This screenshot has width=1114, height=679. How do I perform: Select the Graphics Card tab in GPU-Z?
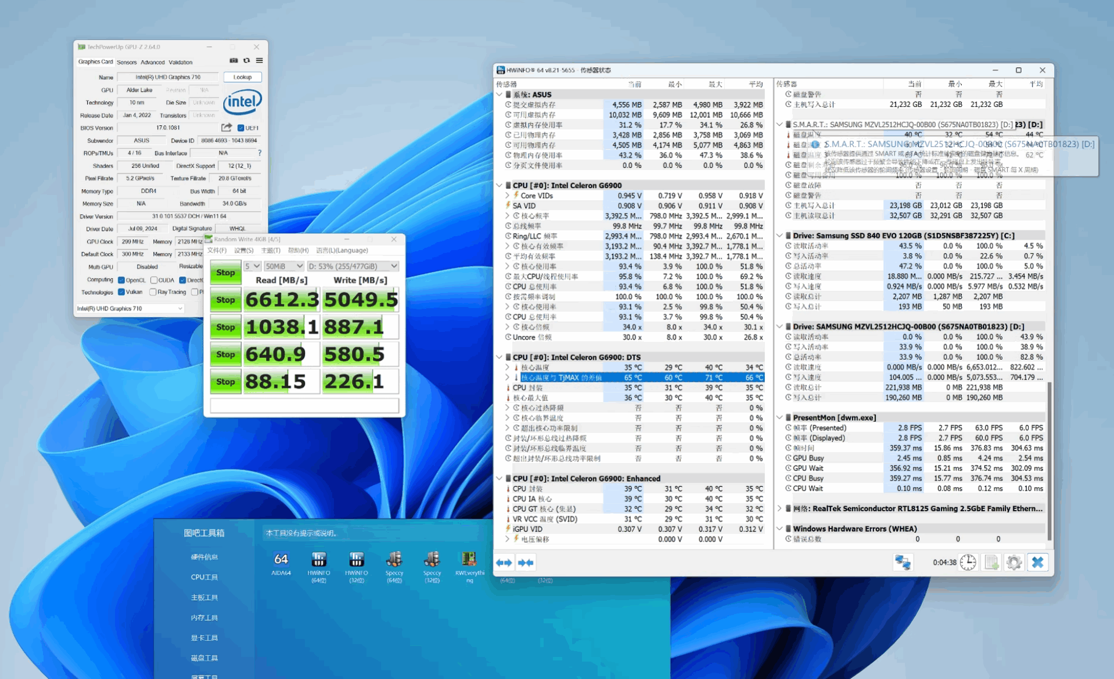coord(96,62)
